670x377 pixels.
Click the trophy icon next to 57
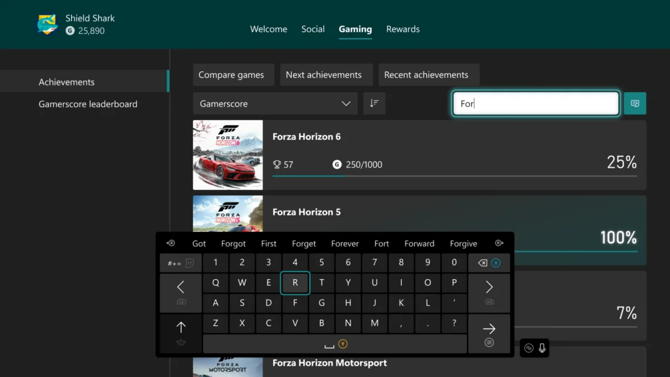coord(276,165)
